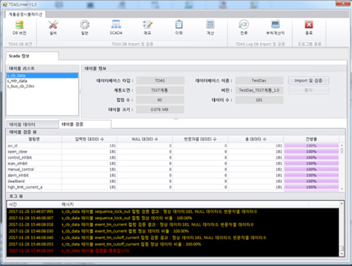Click the 컬럼명 column header
Image resolution: width=352 pixels, height=266 pixels.
pos(33,138)
